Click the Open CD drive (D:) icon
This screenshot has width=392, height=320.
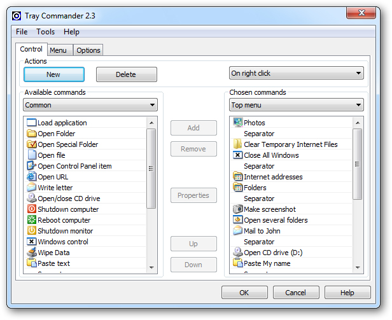click(x=237, y=253)
